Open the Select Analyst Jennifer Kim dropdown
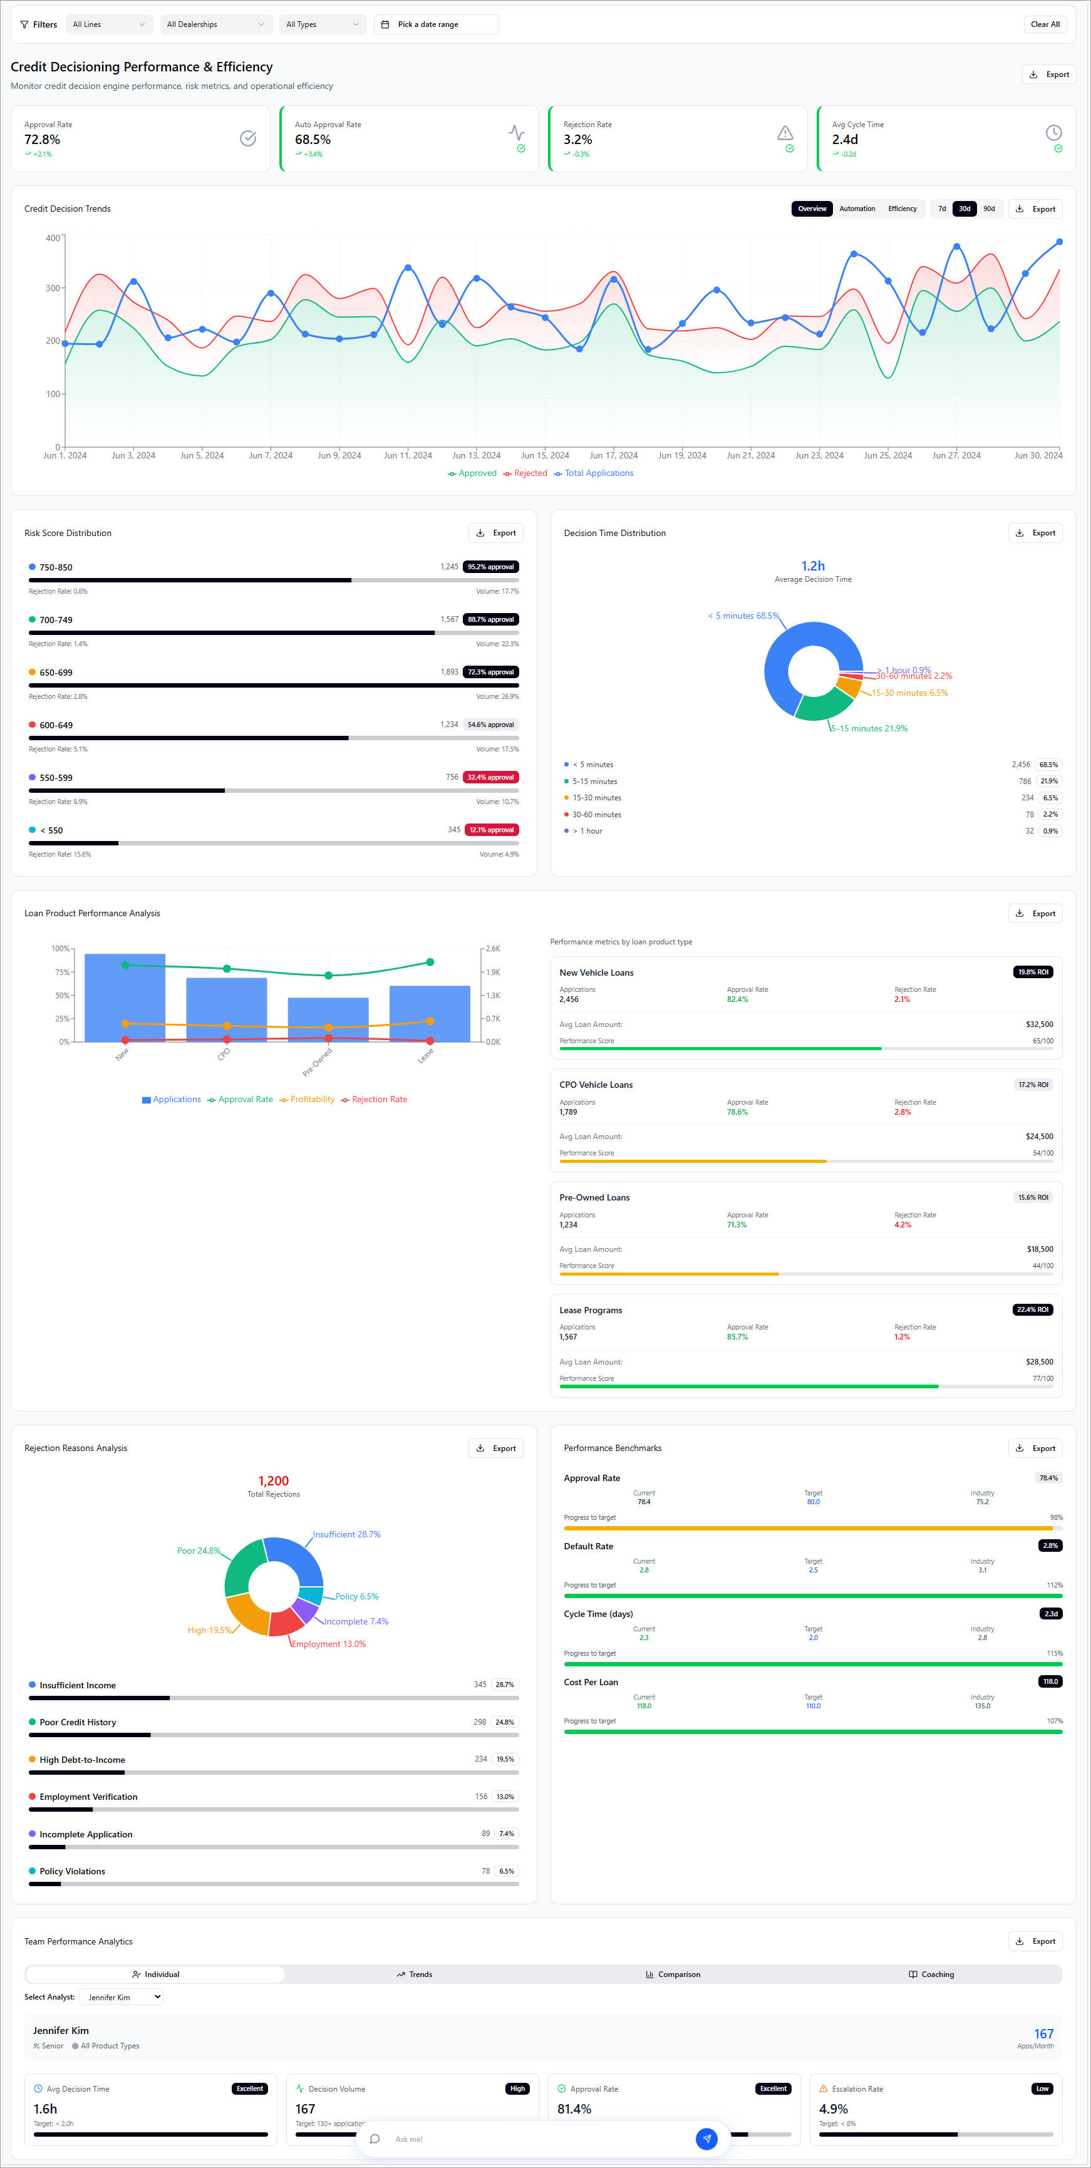The width and height of the screenshot is (1091, 2168). click(122, 1997)
